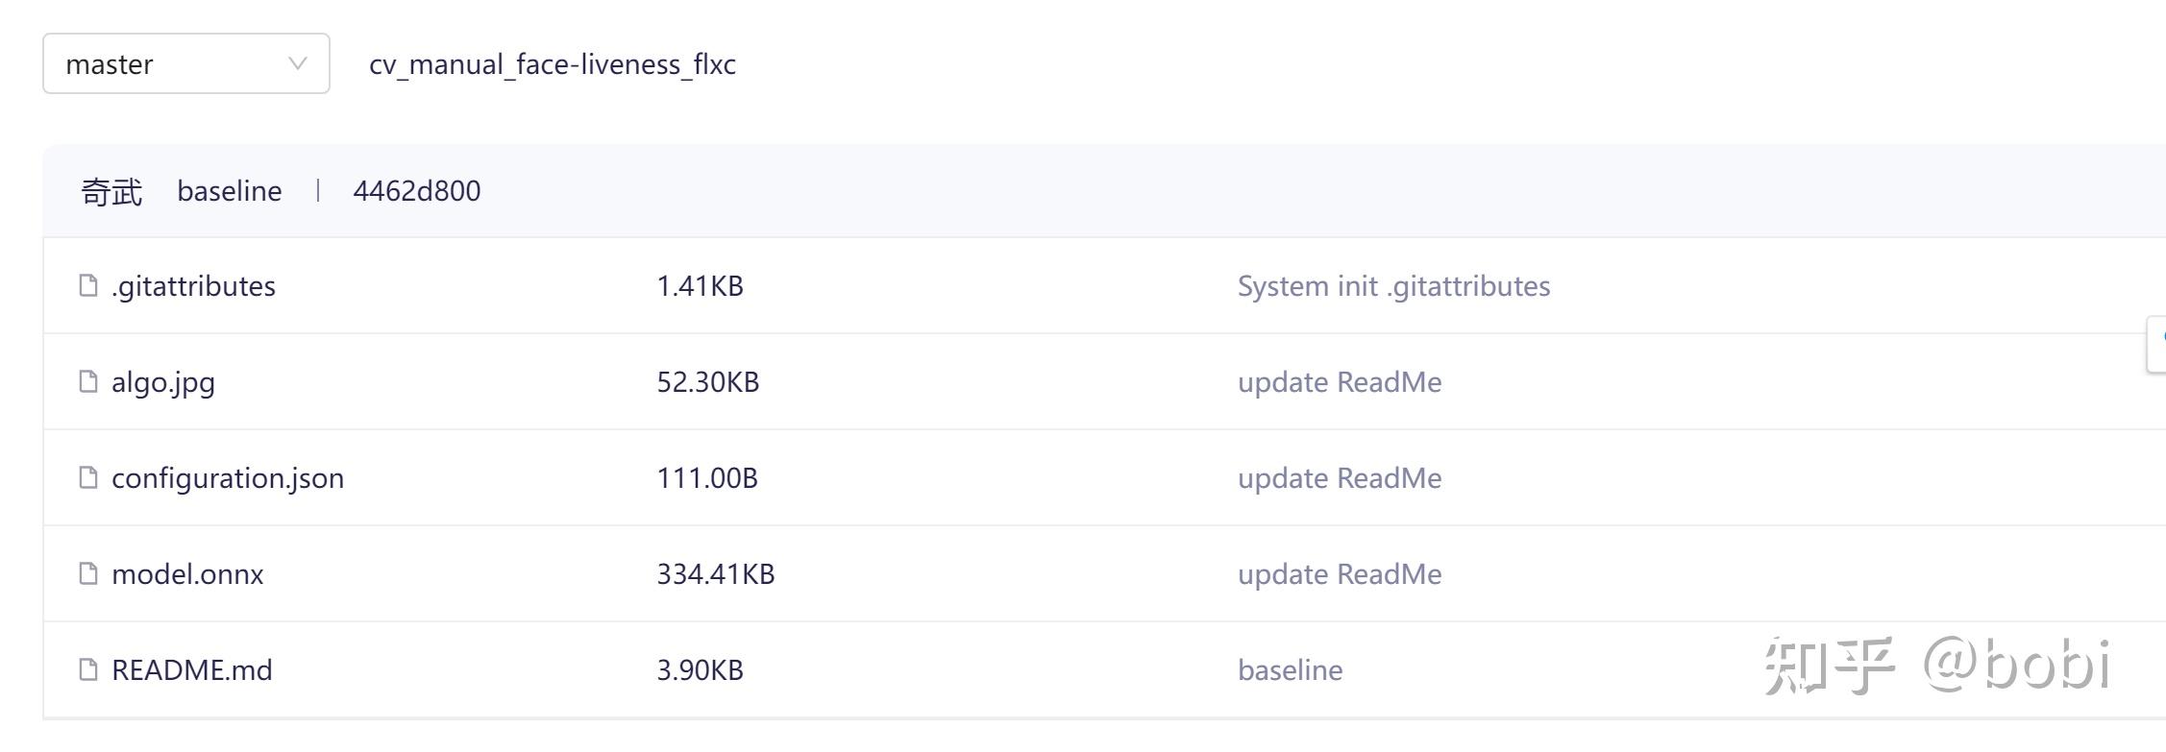Image resolution: width=2166 pixels, height=752 pixels.
Task: Open the algo.jpg file
Action: (x=163, y=382)
